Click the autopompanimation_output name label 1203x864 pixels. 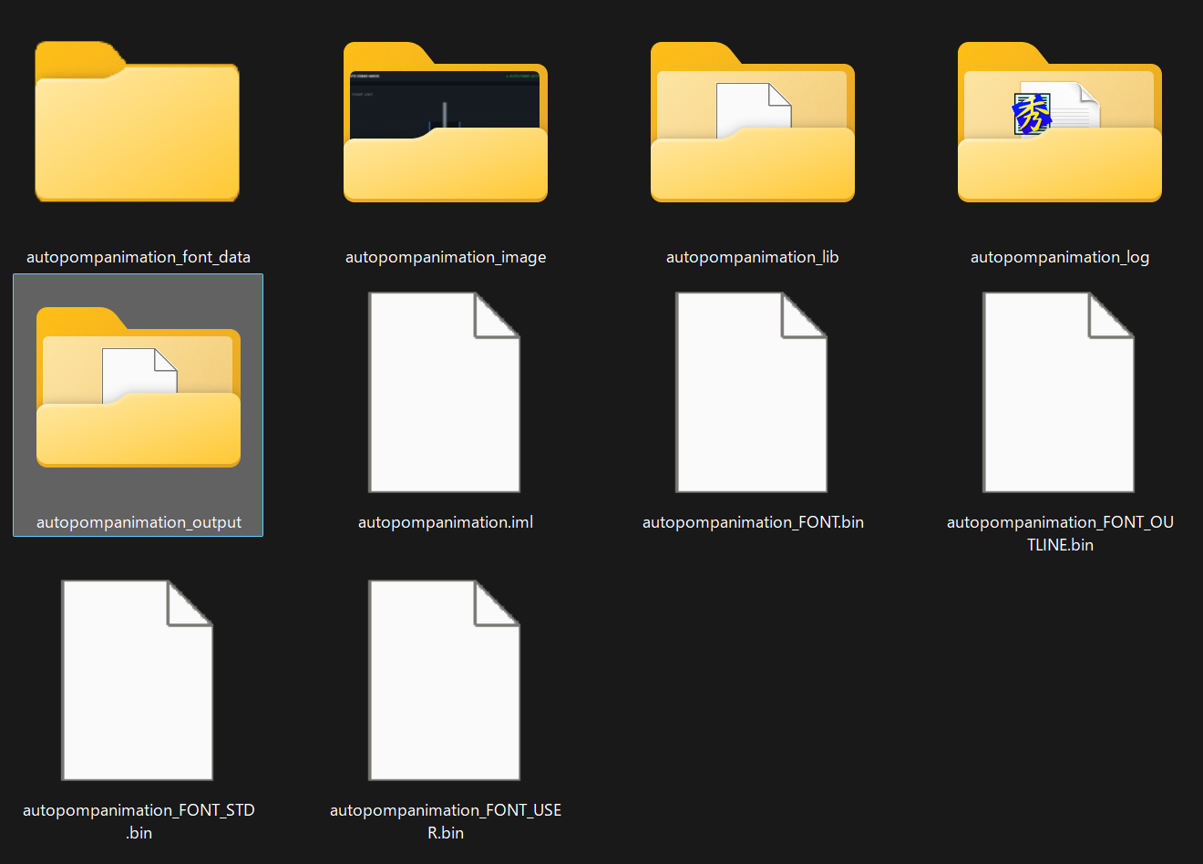pos(139,522)
